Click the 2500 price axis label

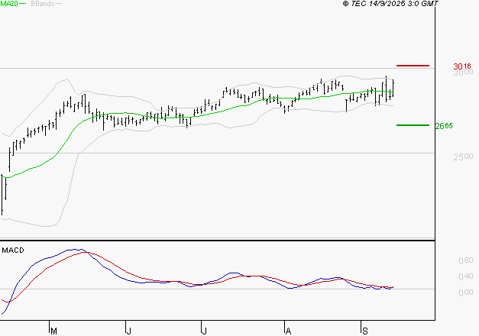point(463,157)
